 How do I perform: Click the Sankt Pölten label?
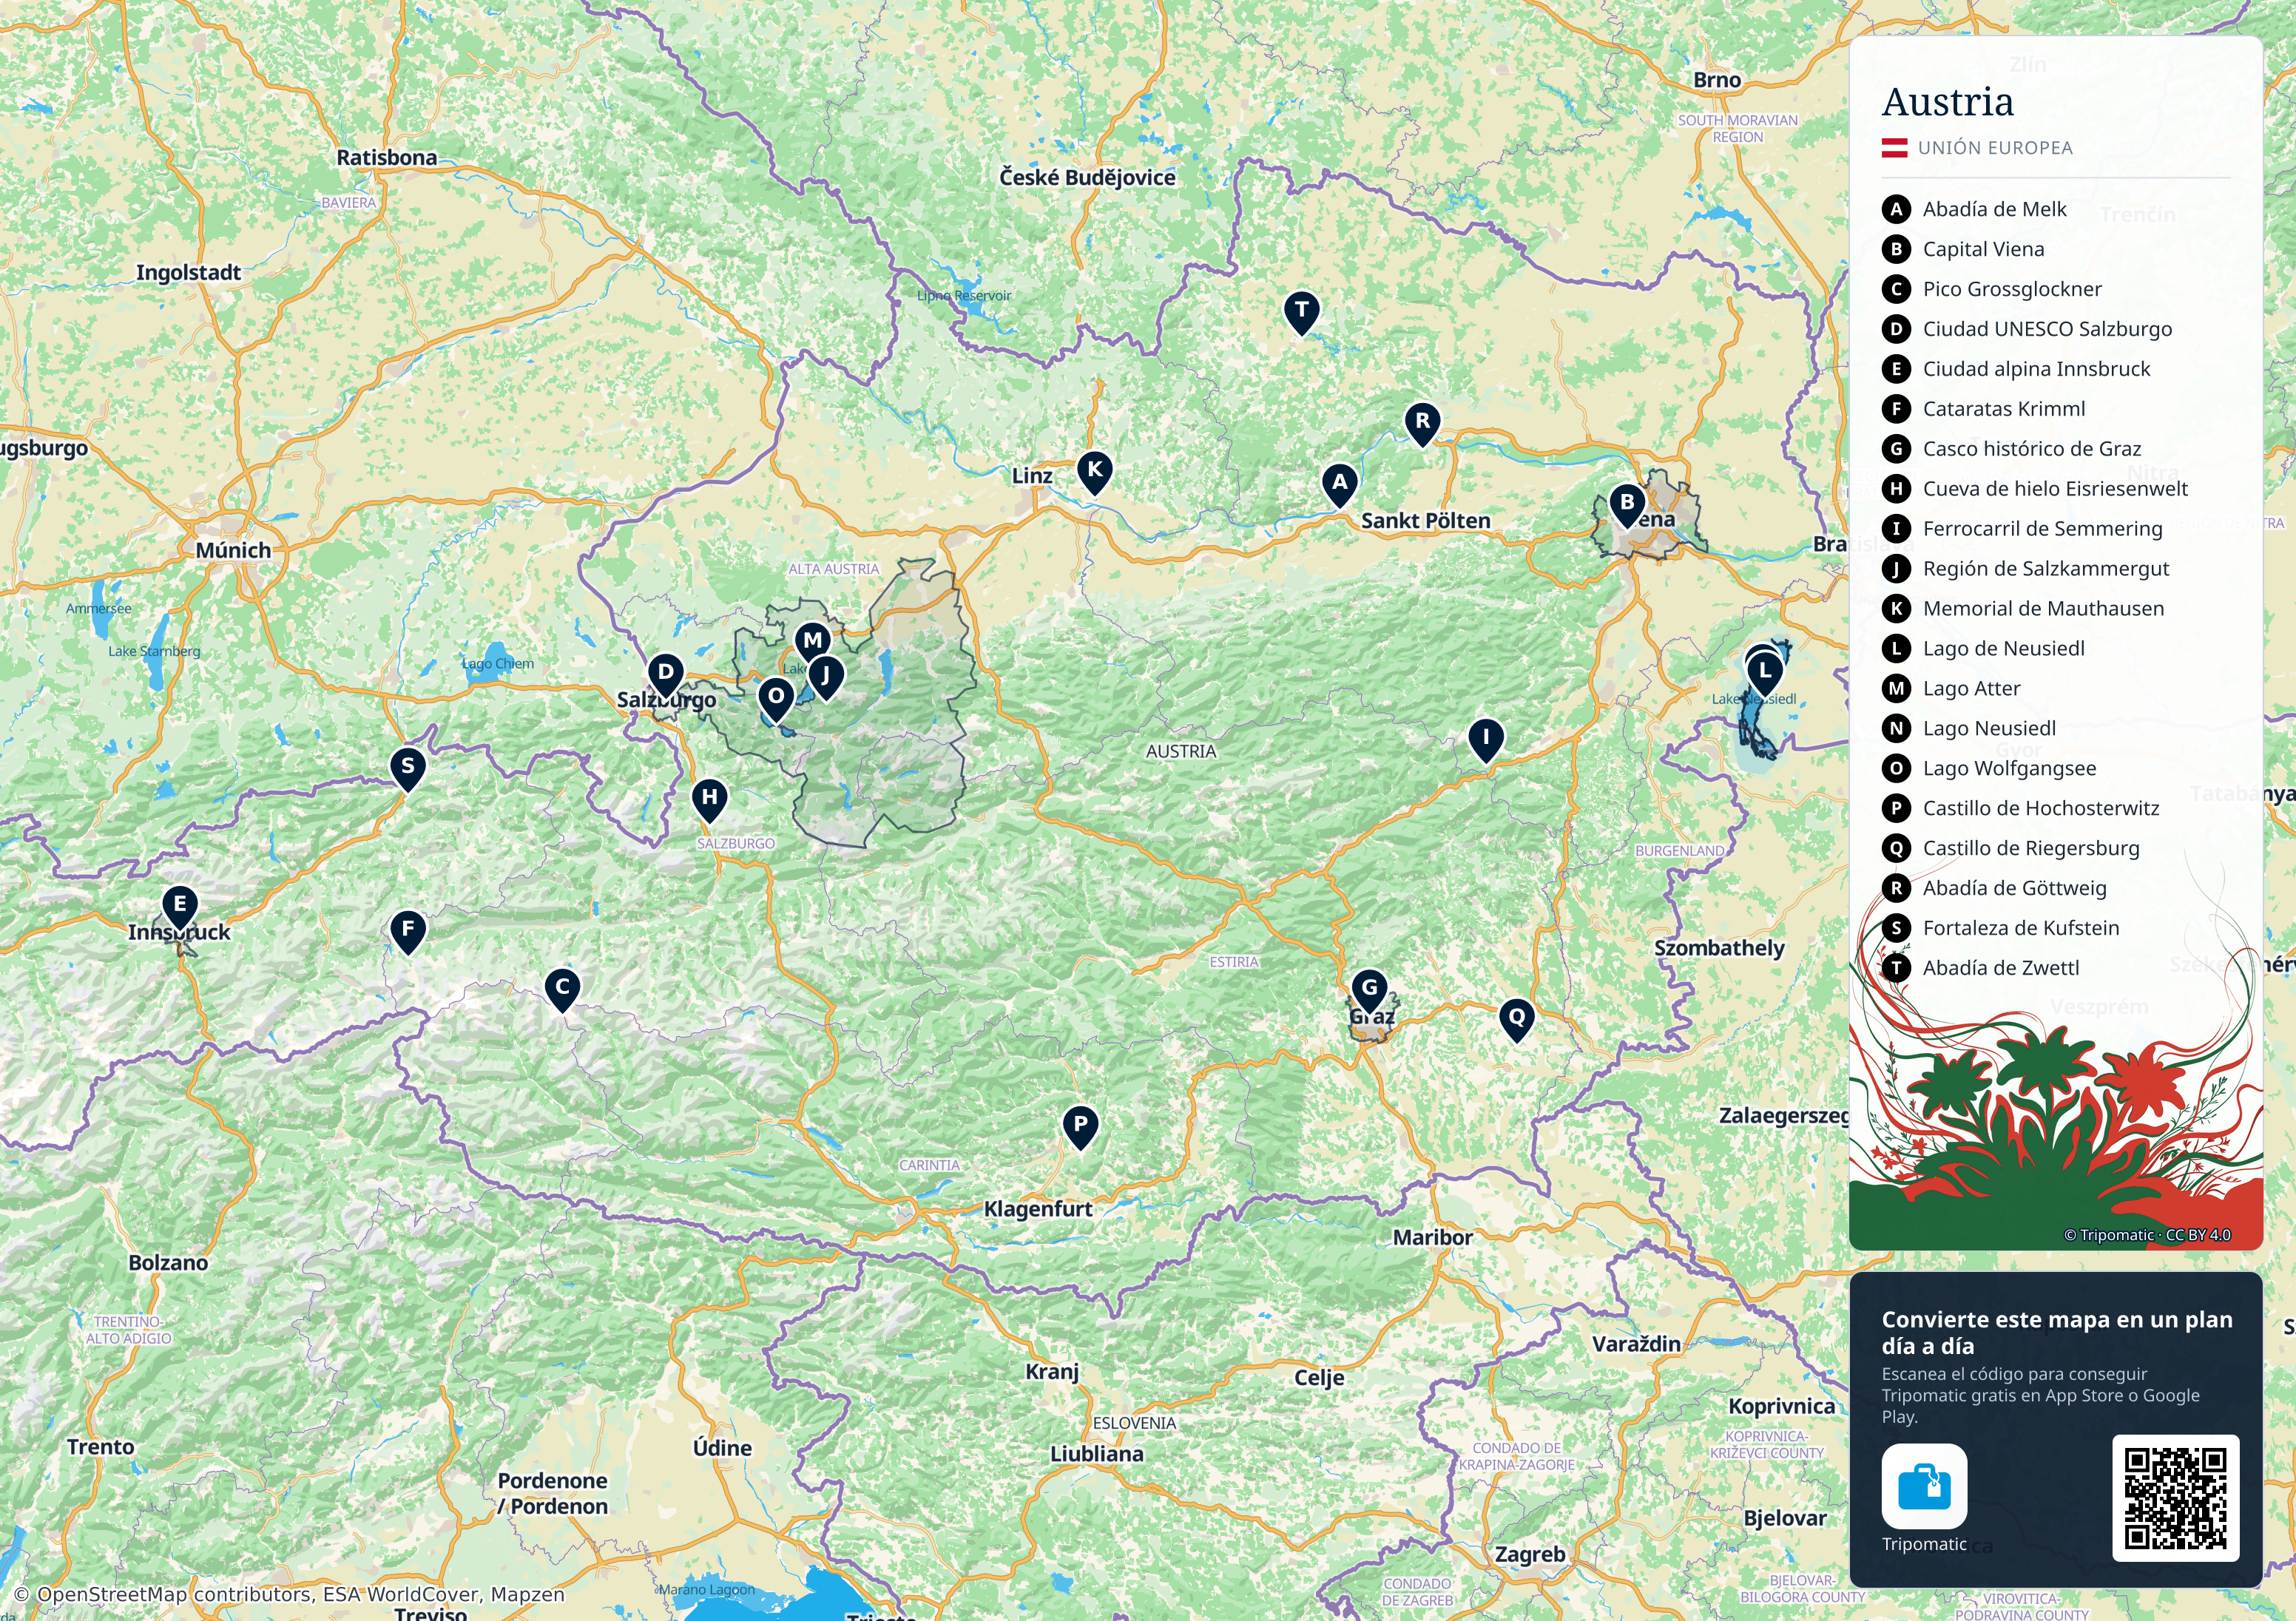coord(1425,521)
